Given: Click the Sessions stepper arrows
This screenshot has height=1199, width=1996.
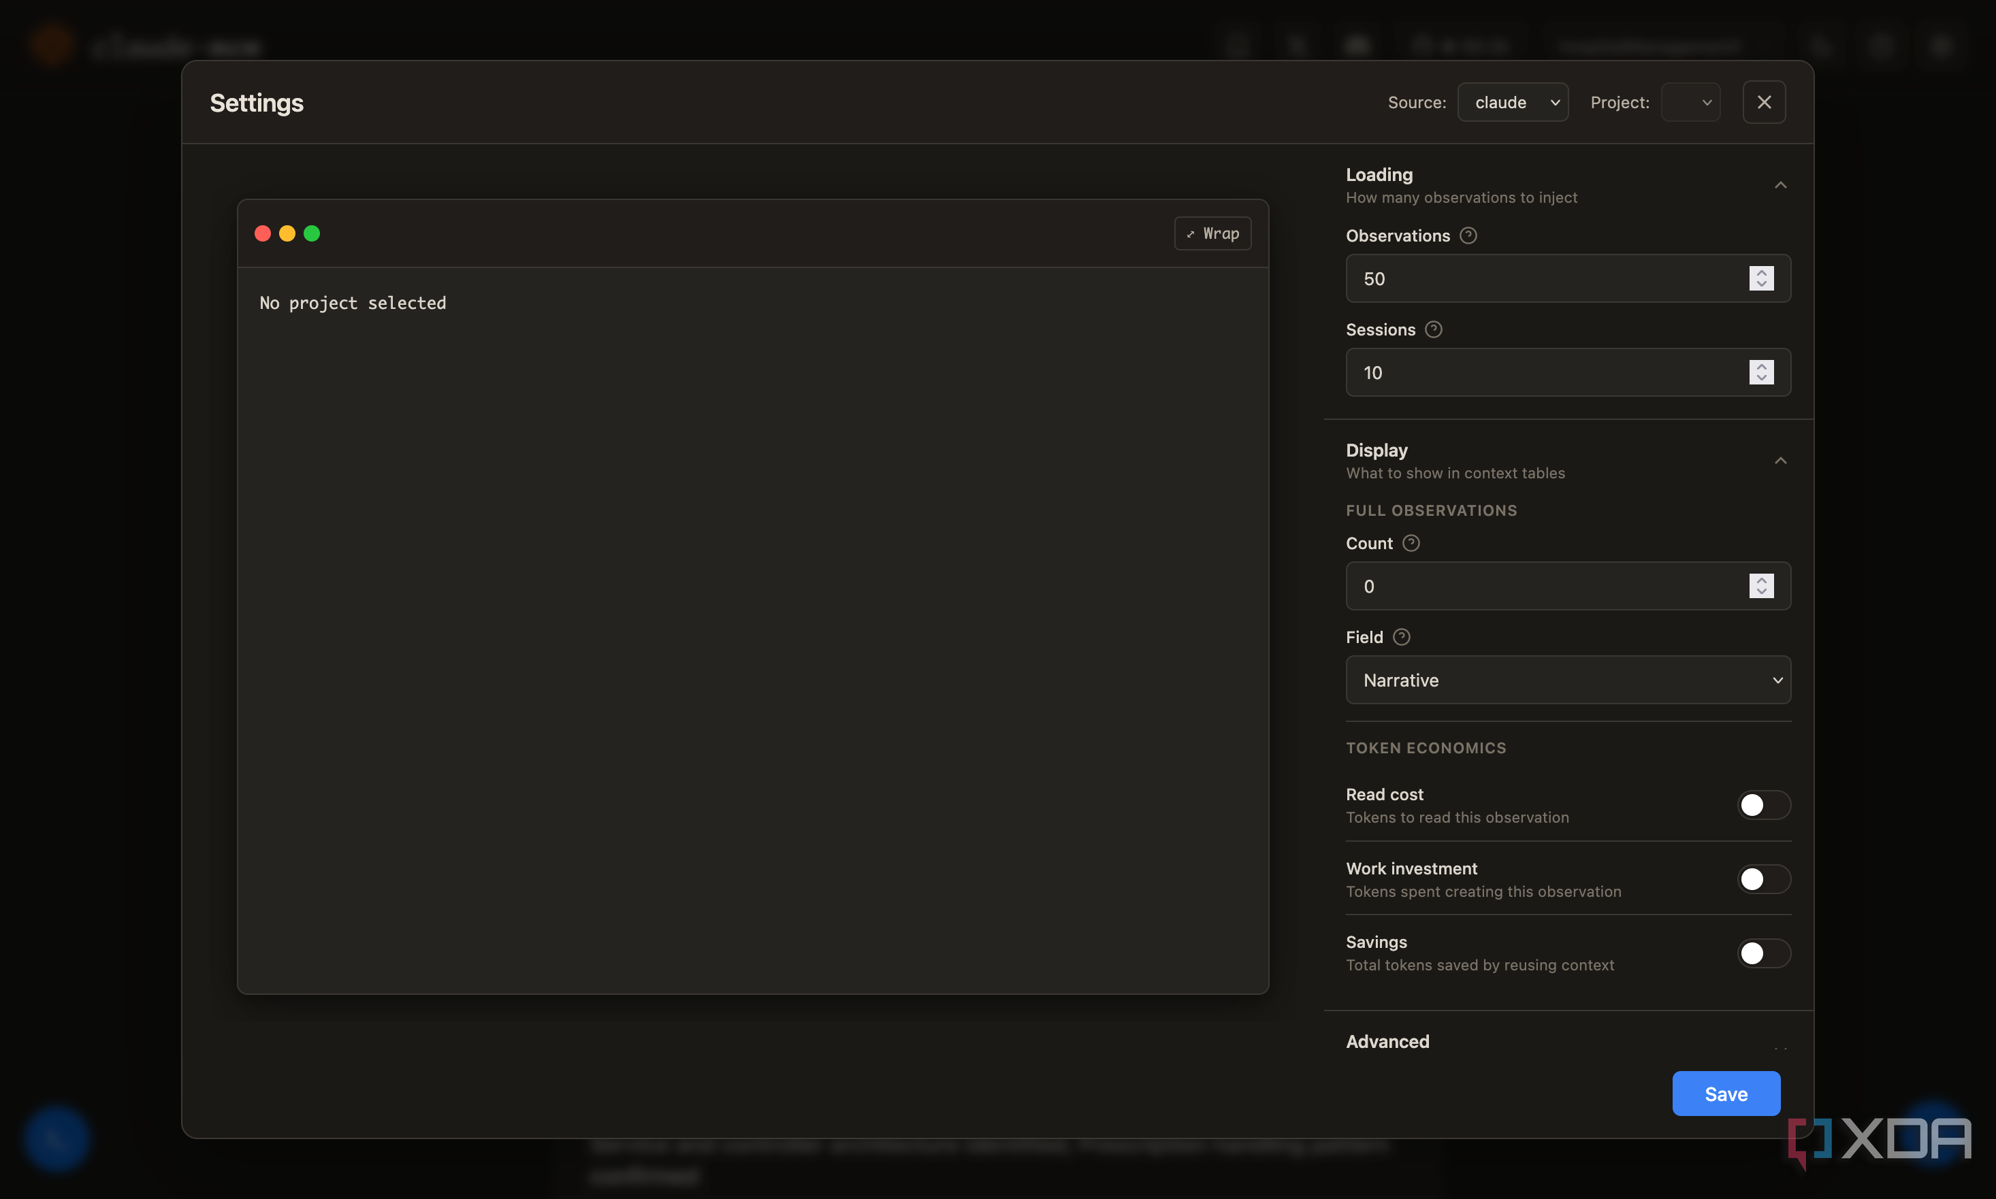Looking at the screenshot, I should (1762, 372).
